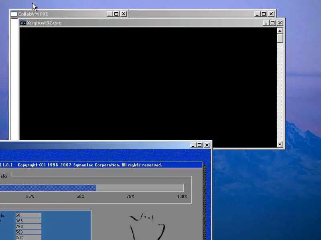This screenshot has width=321, height=240.
Task: Click the CollabVM PXE title bar
Action: coord(69,14)
